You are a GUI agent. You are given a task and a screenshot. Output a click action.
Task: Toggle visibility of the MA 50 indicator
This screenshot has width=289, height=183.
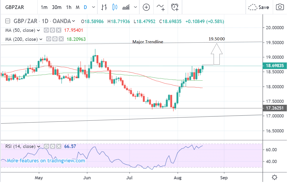click(46, 30)
